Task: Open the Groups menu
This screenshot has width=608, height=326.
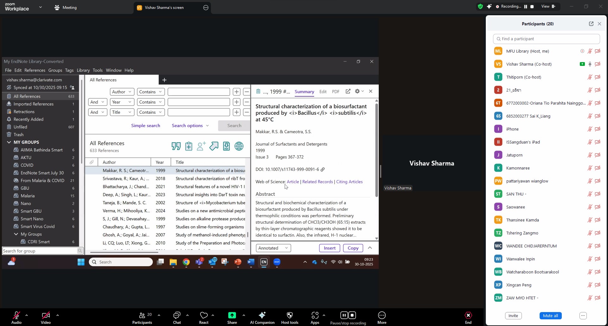Action: tap(55, 70)
